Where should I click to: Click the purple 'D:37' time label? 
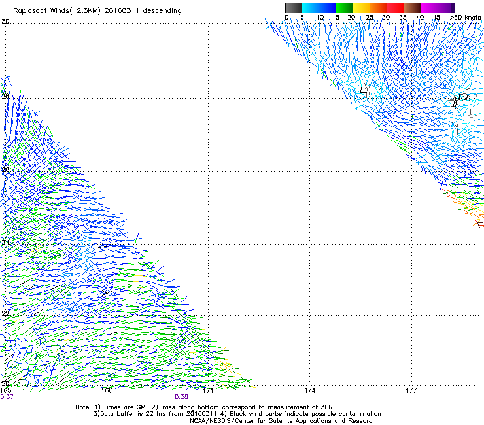tap(7, 397)
